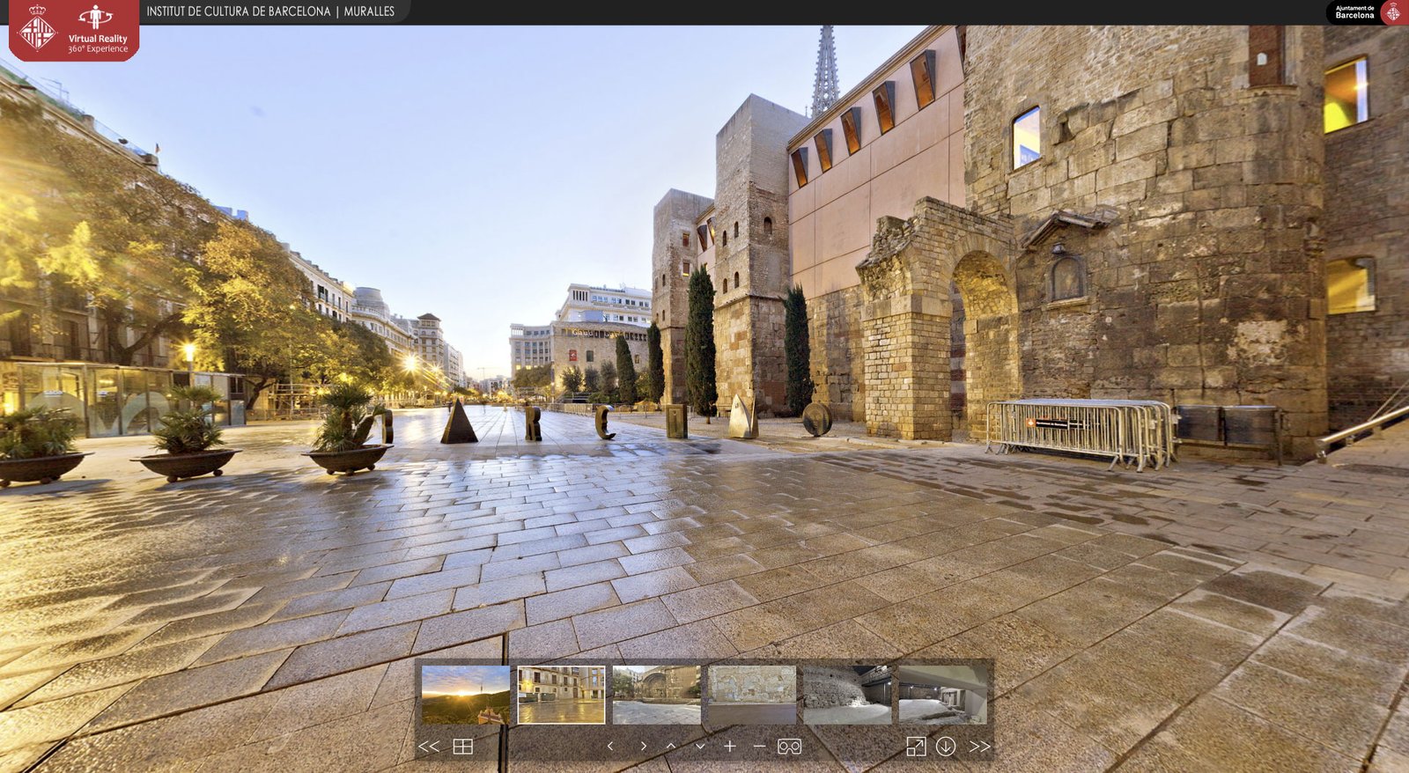Go to the previous scene using double-left arrows

[x=429, y=747]
